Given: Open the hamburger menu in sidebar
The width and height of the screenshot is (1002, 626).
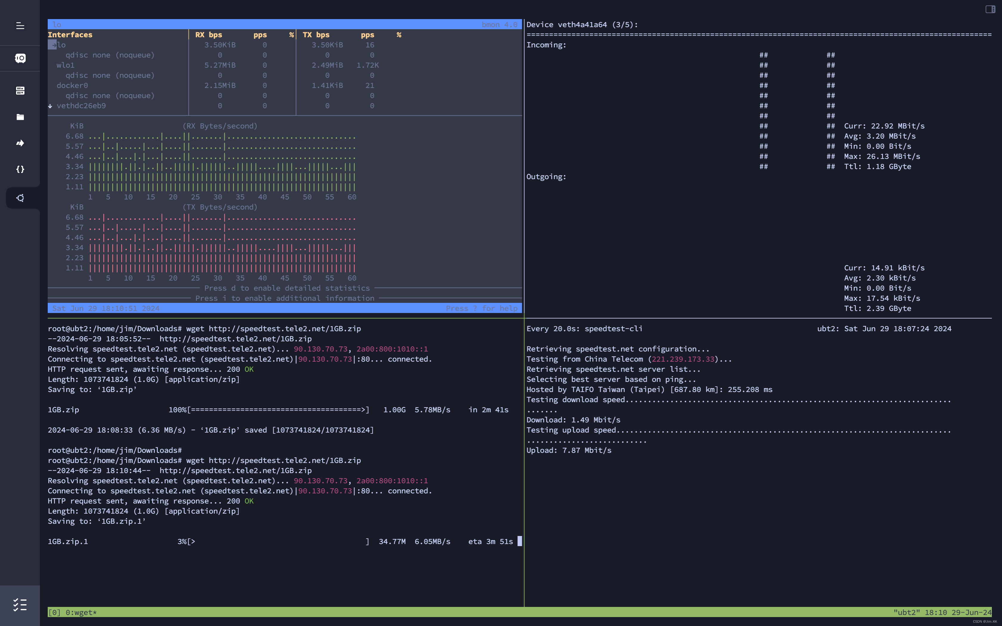Looking at the screenshot, I should point(20,26).
